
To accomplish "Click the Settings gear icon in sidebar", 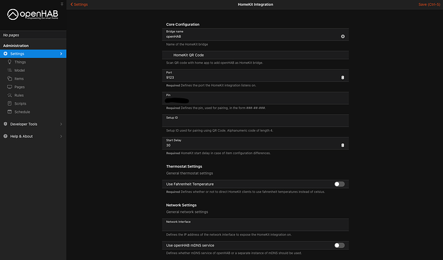I will (5, 53).
